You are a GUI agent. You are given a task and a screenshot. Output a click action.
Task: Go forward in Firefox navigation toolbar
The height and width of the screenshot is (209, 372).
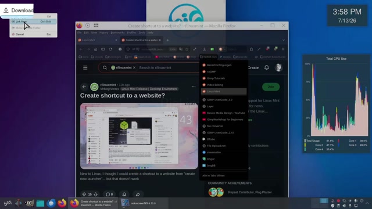click(x=88, y=49)
